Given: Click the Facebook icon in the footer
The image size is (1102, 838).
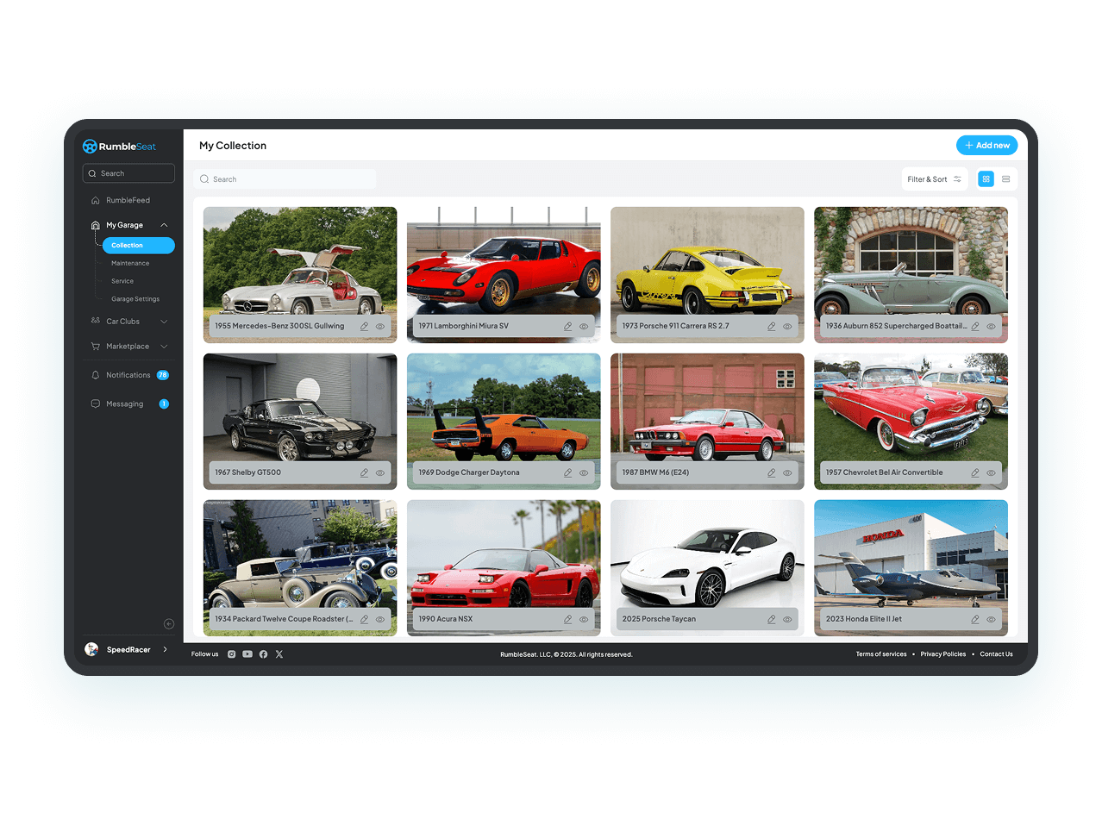Looking at the screenshot, I should coord(263,654).
